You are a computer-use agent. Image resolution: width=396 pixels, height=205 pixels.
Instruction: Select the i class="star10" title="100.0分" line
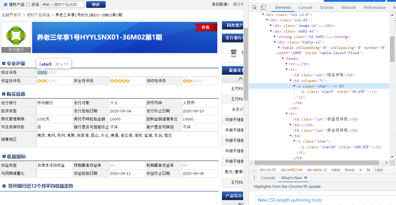pos(341,147)
